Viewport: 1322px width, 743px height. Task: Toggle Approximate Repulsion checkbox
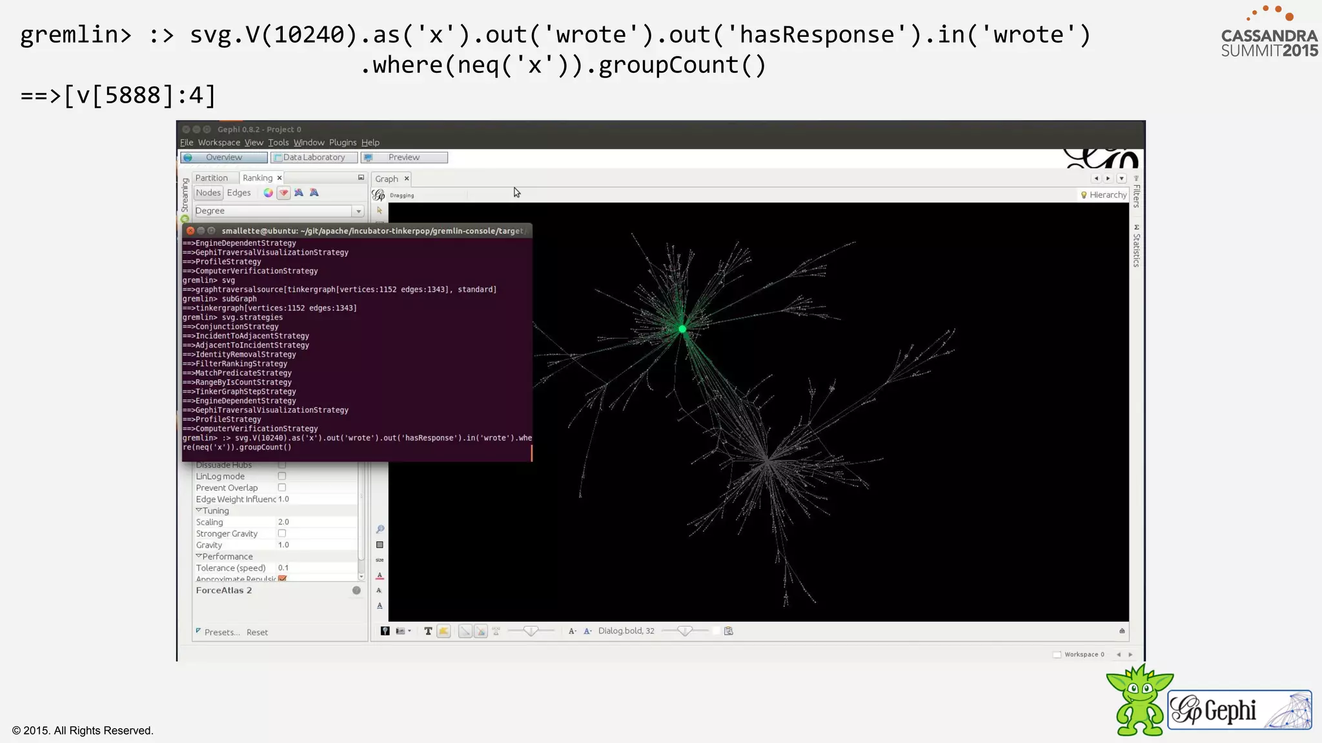[283, 579]
